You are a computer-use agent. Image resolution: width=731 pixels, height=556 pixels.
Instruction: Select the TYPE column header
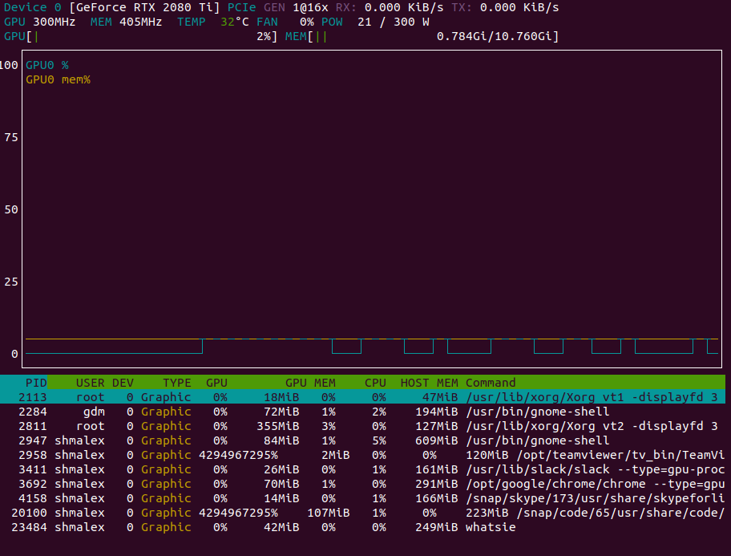[x=176, y=383]
